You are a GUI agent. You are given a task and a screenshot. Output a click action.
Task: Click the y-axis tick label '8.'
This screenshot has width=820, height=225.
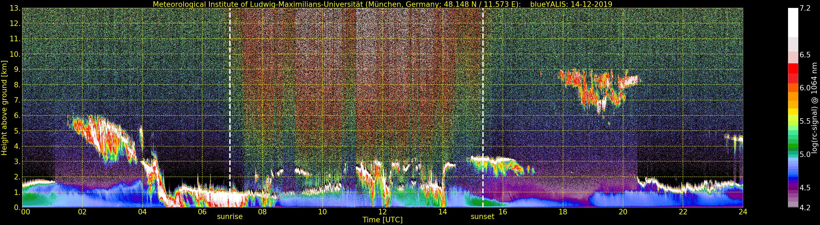pyautogui.click(x=17, y=85)
